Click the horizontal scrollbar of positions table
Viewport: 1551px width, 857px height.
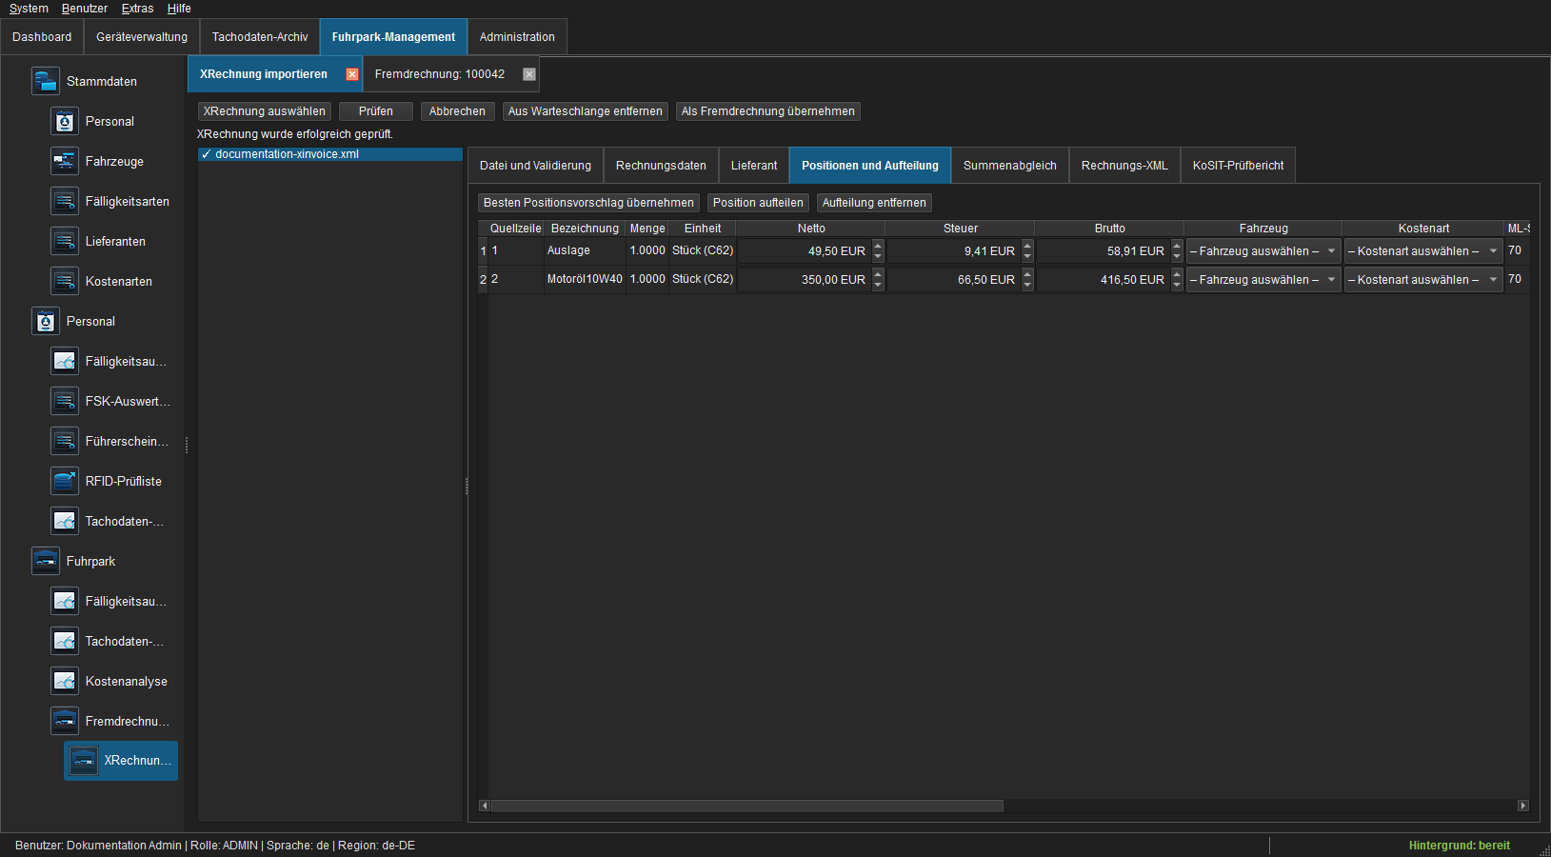coord(747,806)
